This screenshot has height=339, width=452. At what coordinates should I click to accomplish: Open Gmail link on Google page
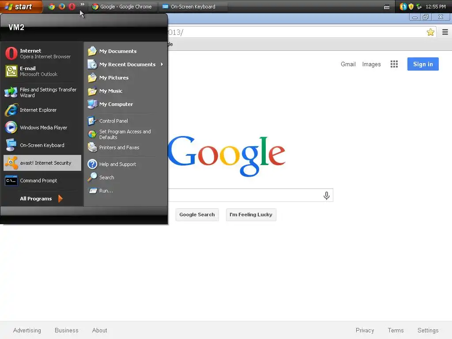pyautogui.click(x=348, y=64)
